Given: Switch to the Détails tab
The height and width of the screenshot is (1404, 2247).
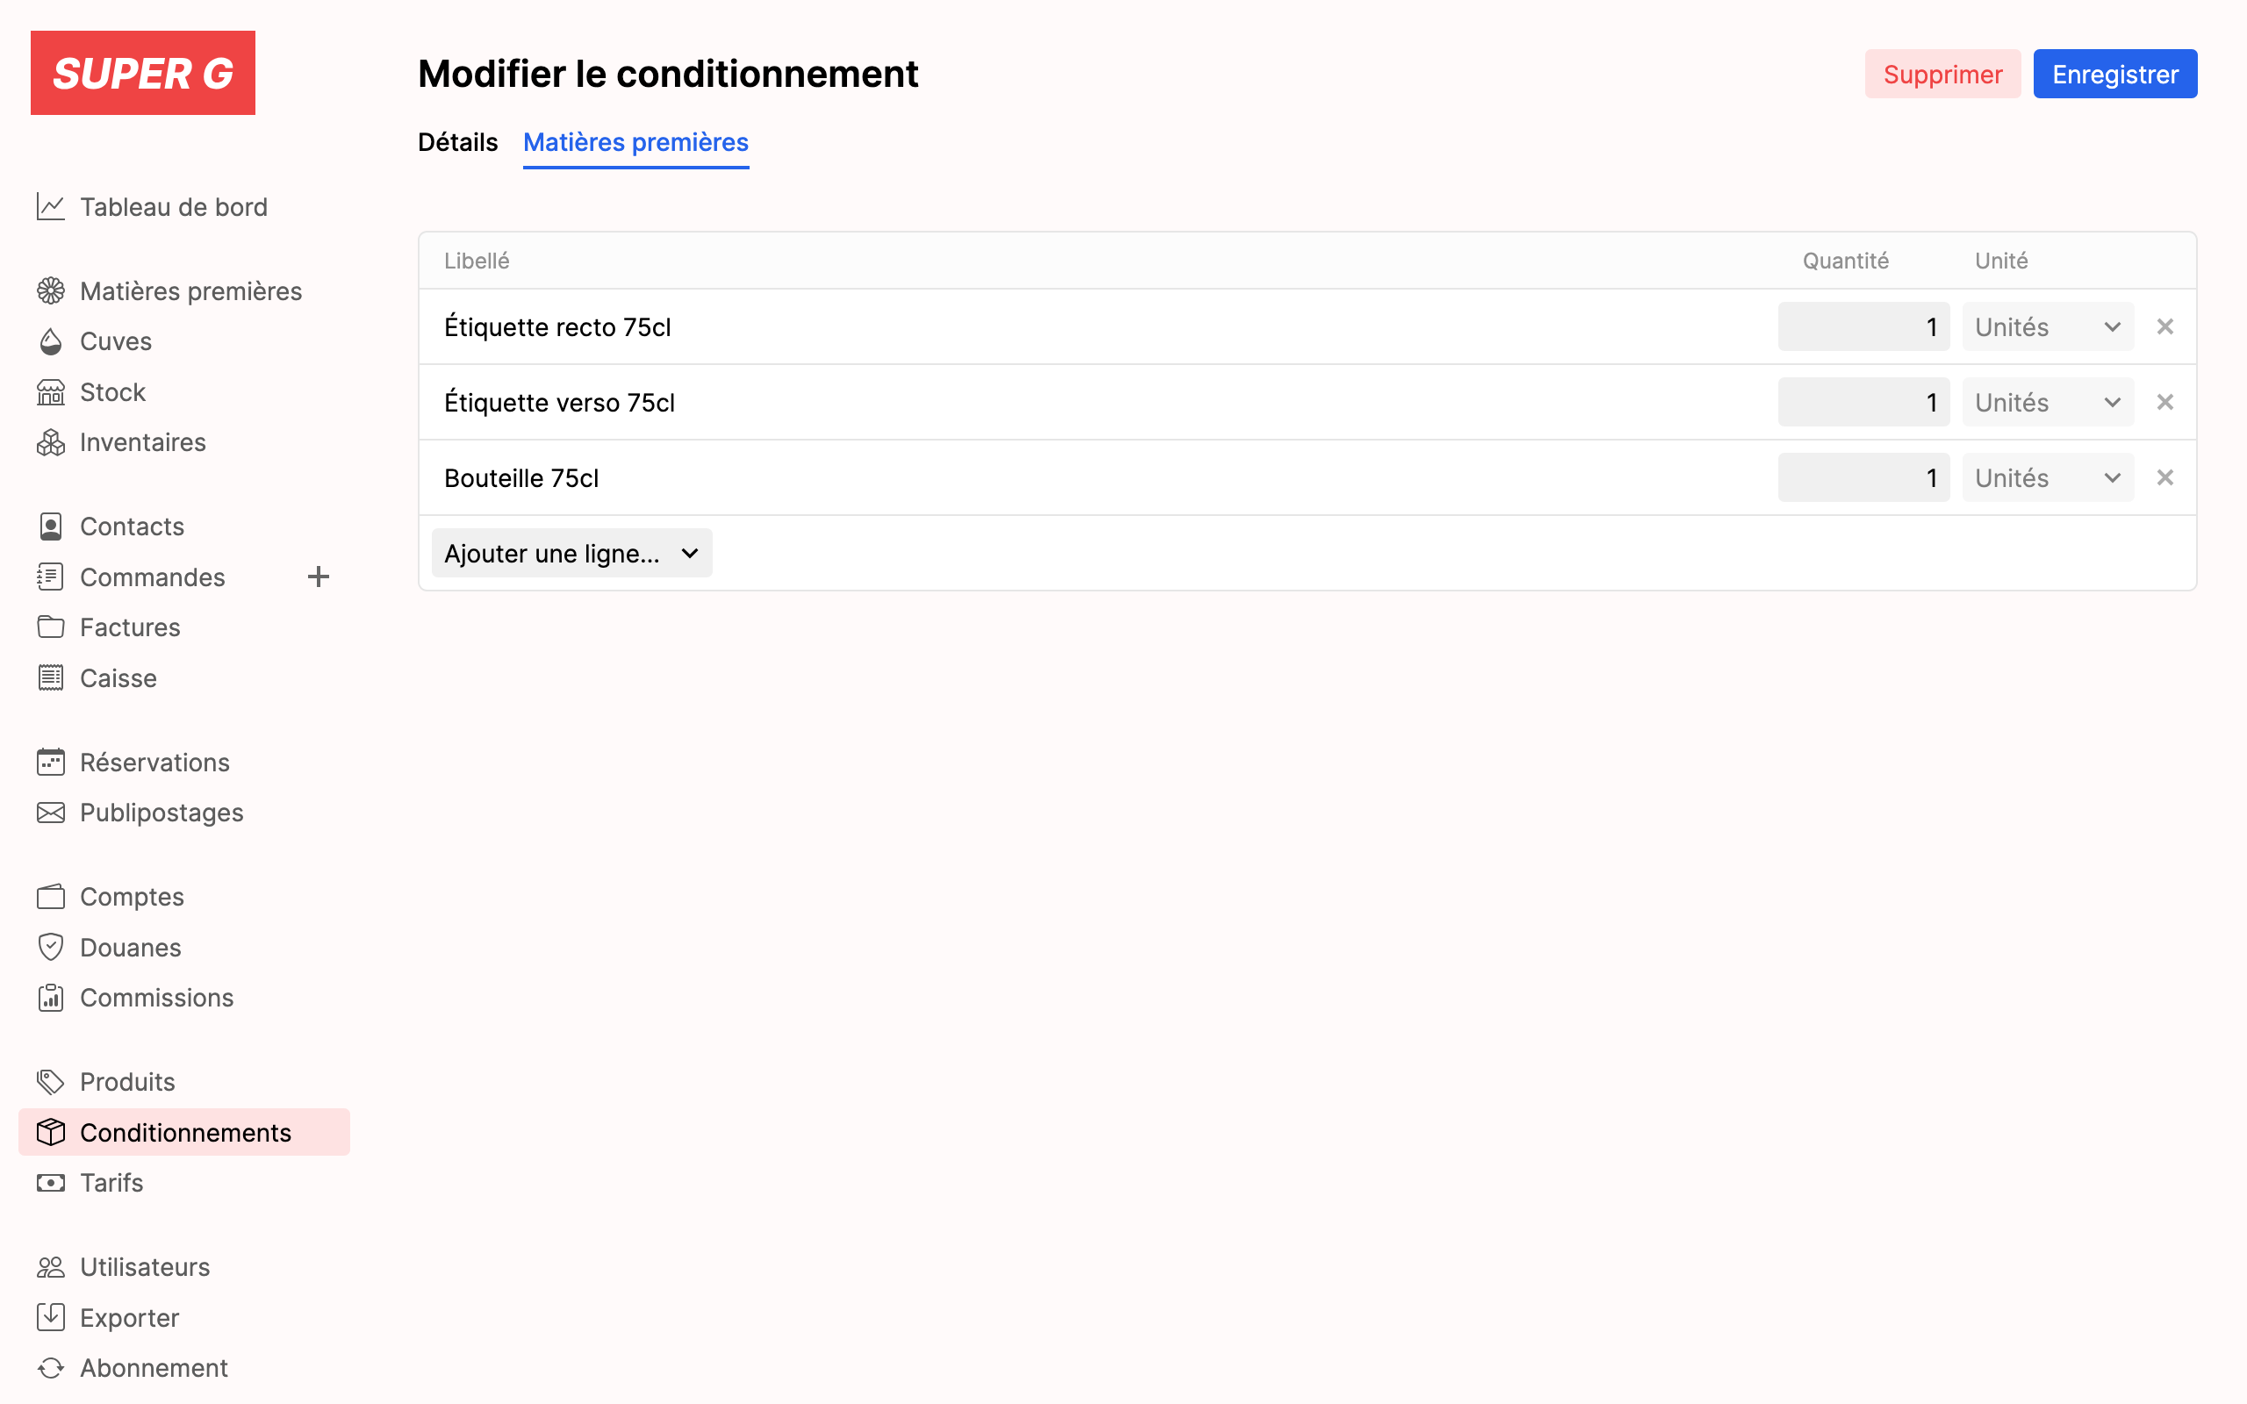Looking at the screenshot, I should 458,142.
